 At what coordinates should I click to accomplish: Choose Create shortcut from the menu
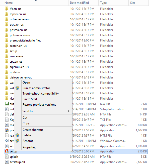pyautogui.click(x=33, y=130)
